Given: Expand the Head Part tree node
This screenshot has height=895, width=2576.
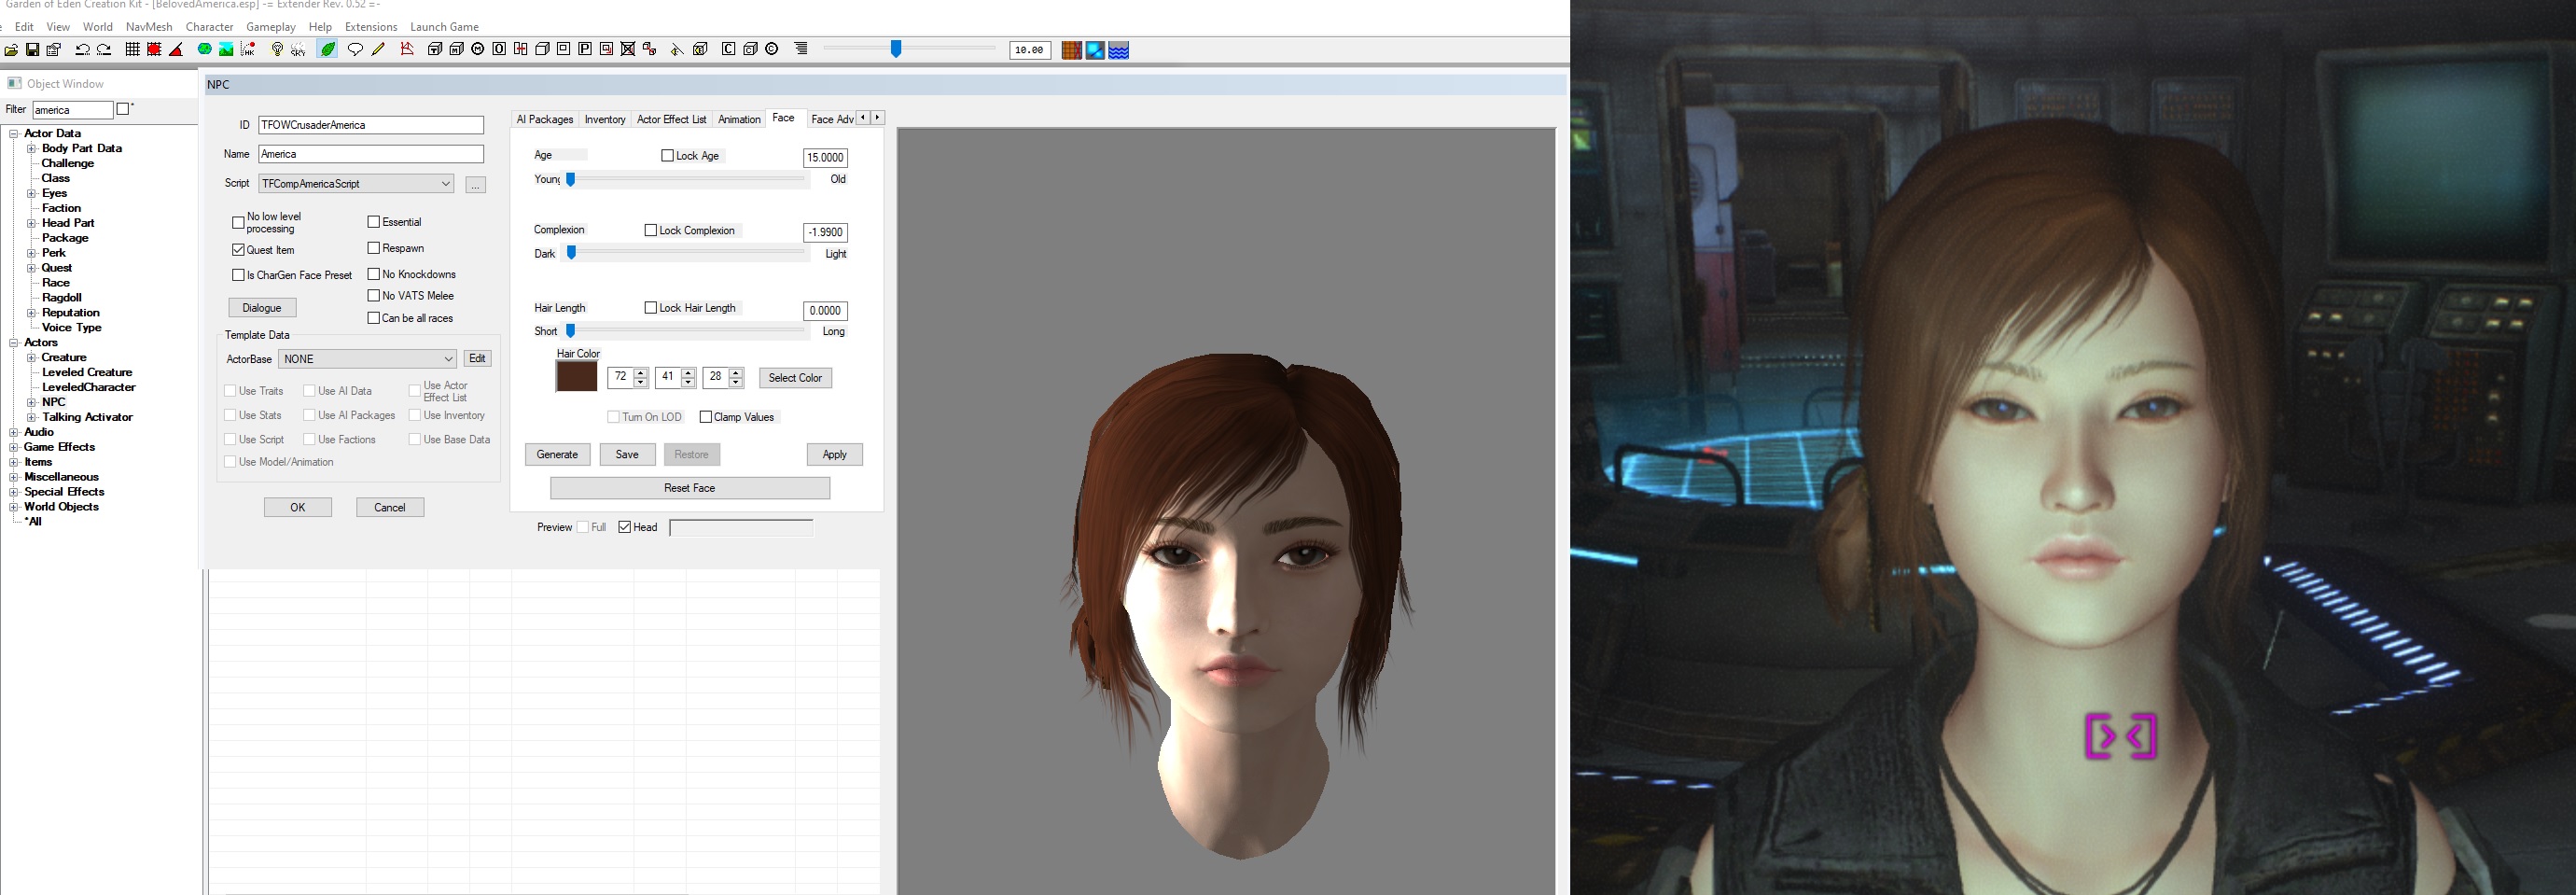Looking at the screenshot, I should pos(31,223).
